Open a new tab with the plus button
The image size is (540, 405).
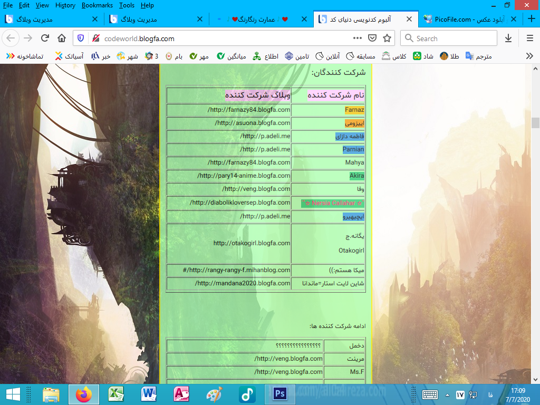pos(531,19)
